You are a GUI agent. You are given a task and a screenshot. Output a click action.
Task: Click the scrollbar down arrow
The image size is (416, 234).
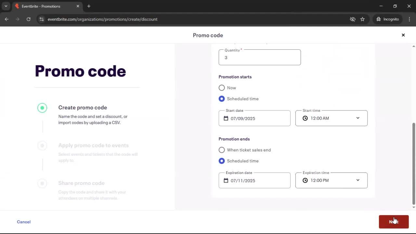[x=414, y=207]
